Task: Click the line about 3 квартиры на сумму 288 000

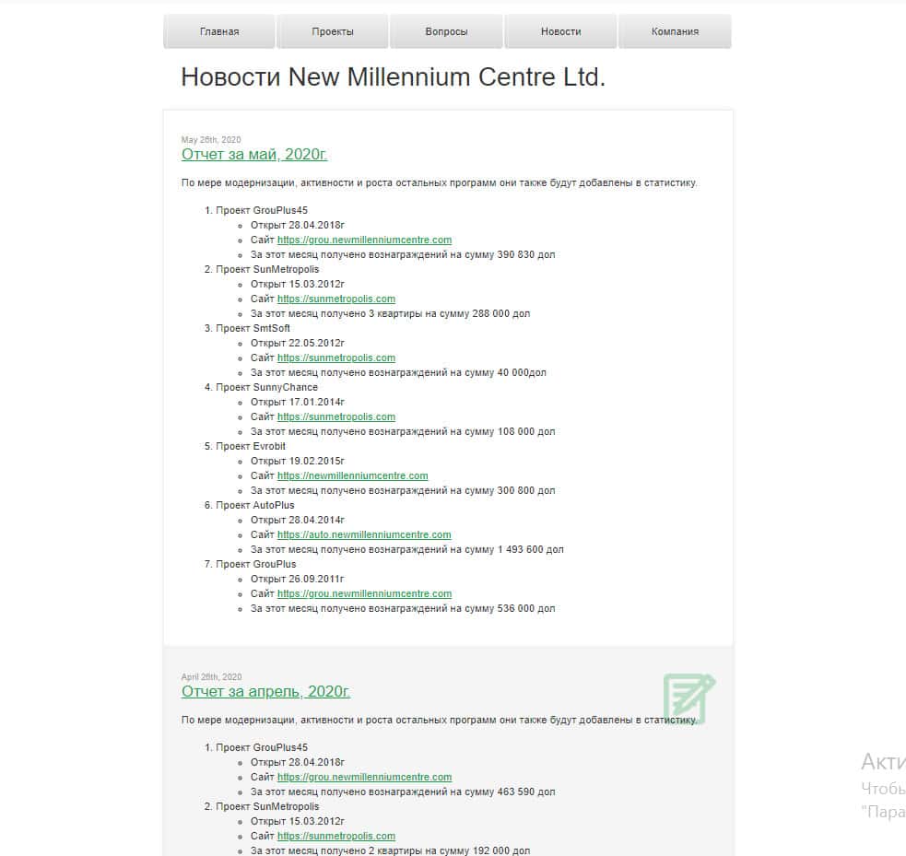Action: 390,313
